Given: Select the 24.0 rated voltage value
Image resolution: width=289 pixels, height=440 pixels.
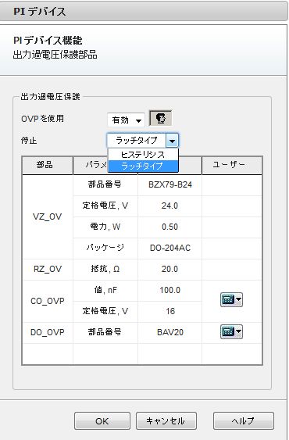Looking at the screenshot, I should pyautogui.click(x=169, y=206).
